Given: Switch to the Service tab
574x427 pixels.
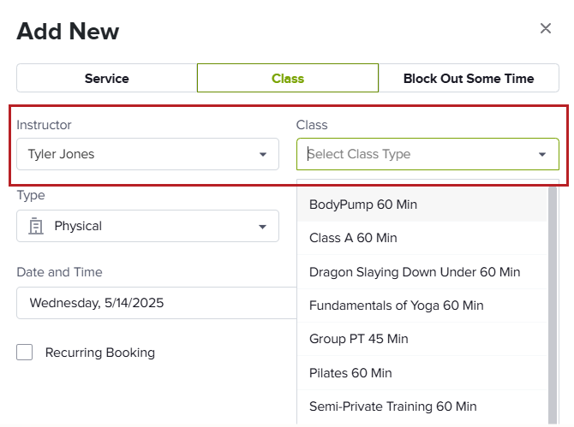Looking at the screenshot, I should [x=107, y=78].
